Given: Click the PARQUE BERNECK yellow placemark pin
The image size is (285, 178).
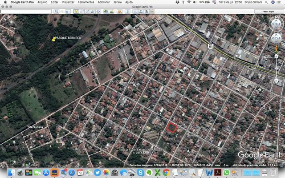Looking at the screenshot, I should (53, 39).
